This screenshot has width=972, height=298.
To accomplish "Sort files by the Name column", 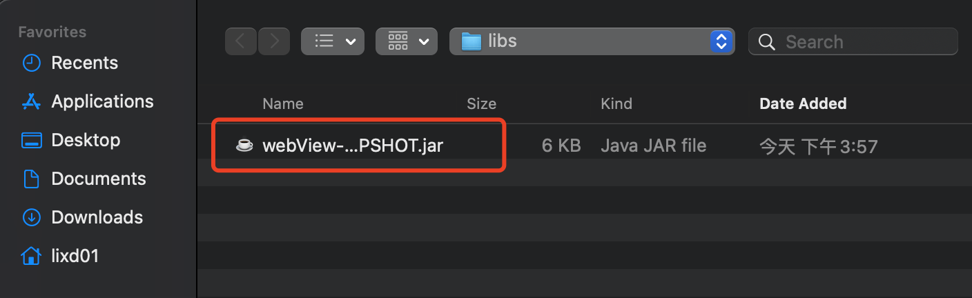I will point(283,104).
